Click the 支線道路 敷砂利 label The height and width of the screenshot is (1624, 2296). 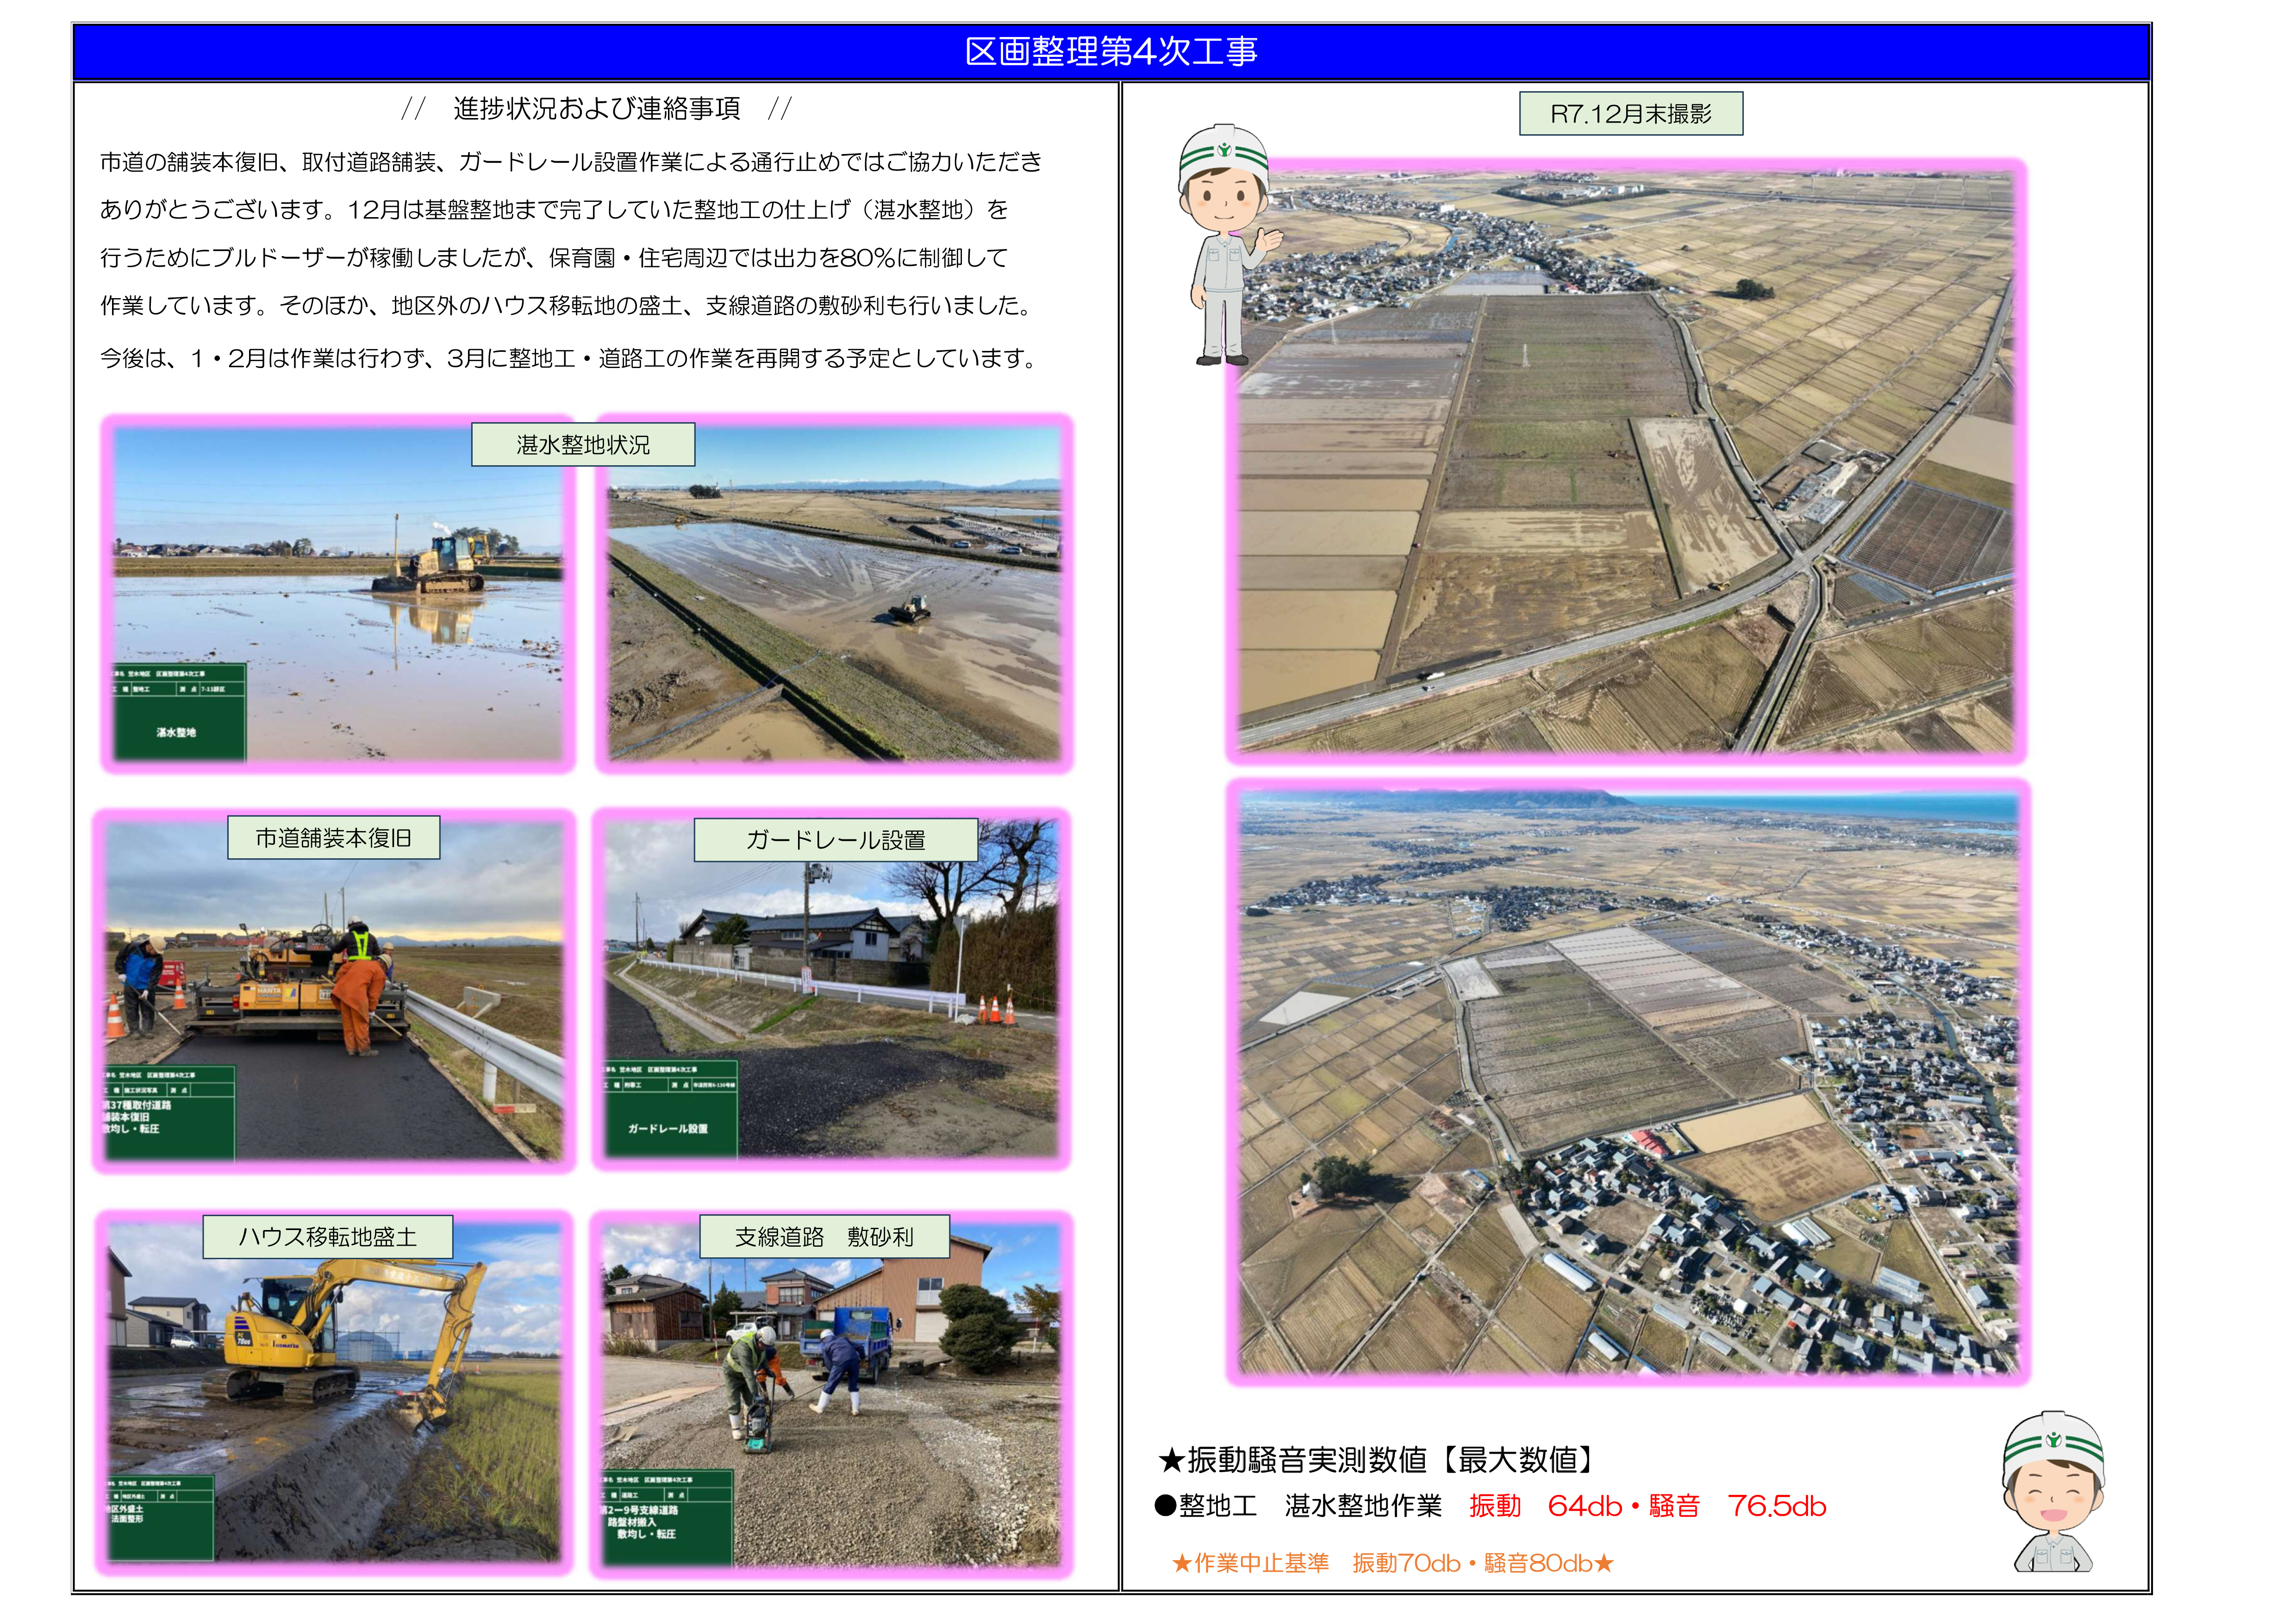824,1237
